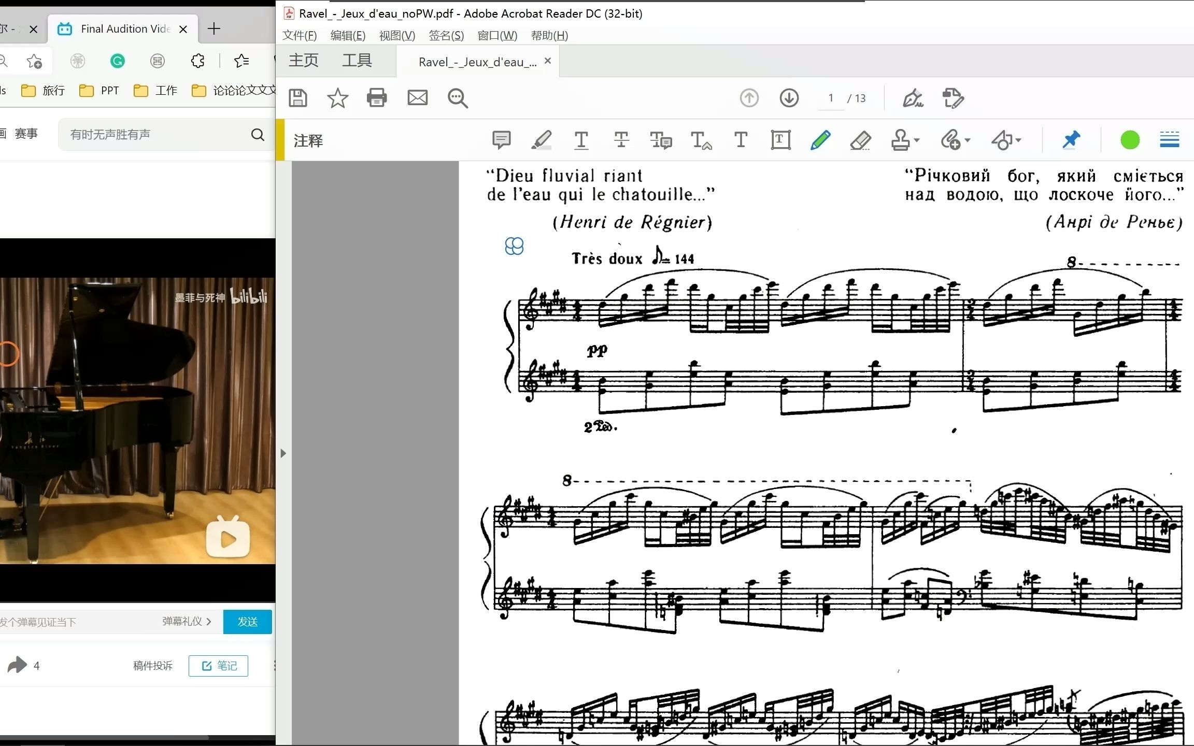The height and width of the screenshot is (746, 1194).
Task: Print the PDF using the printer icon
Action: coord(377,98)
